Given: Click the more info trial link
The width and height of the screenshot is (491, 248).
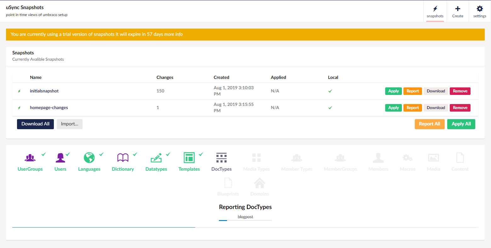Looking at the screenshot, I should click(173, 34).
